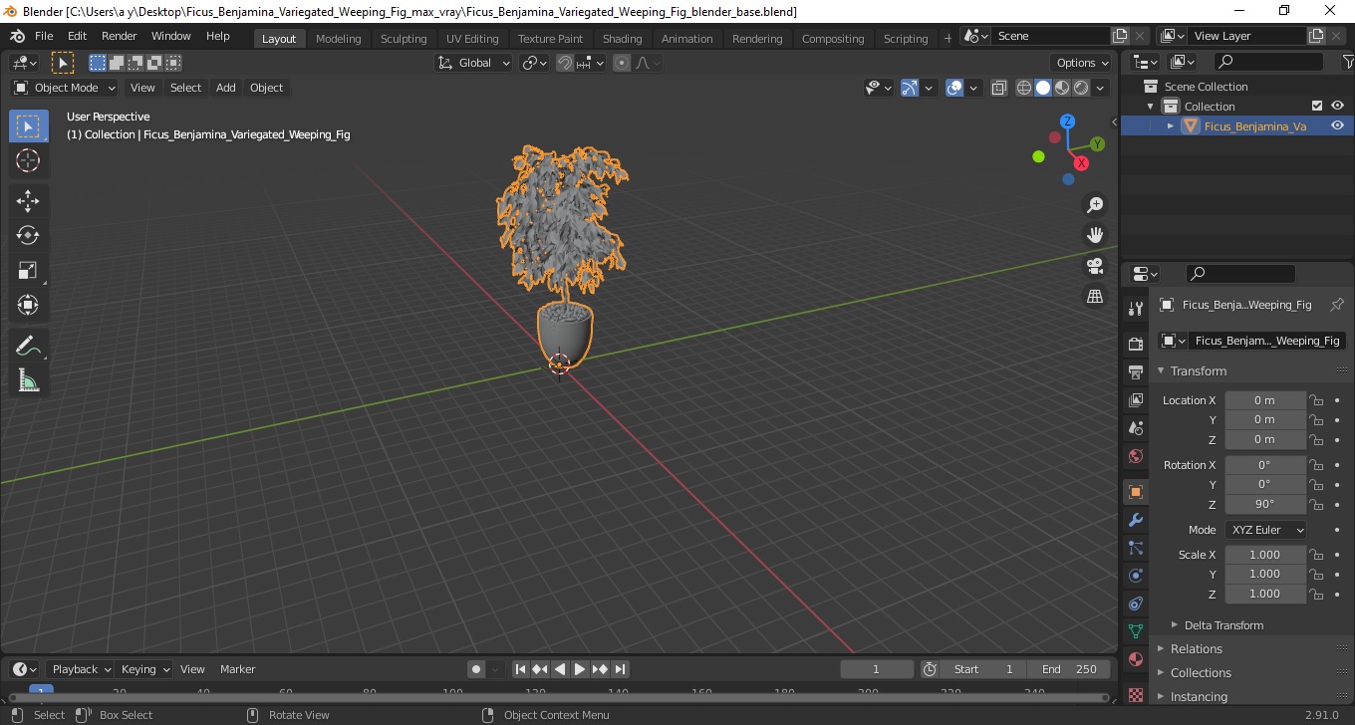Image resolution: width=1355 pixels, height=725 pixels.
Task: Open the World properties tab
Action: click(x=1135, y=456)
